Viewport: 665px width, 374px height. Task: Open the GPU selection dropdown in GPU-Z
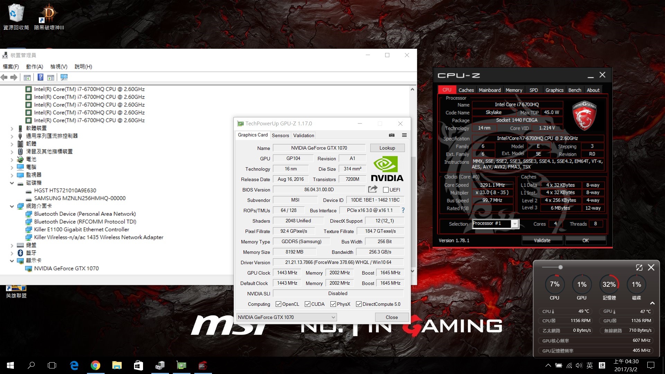click(286, 317)
